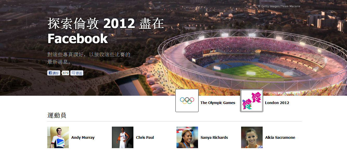The image size is (347, 151).
Task: Open The Olympic Games page link
Action: (218, 103)
